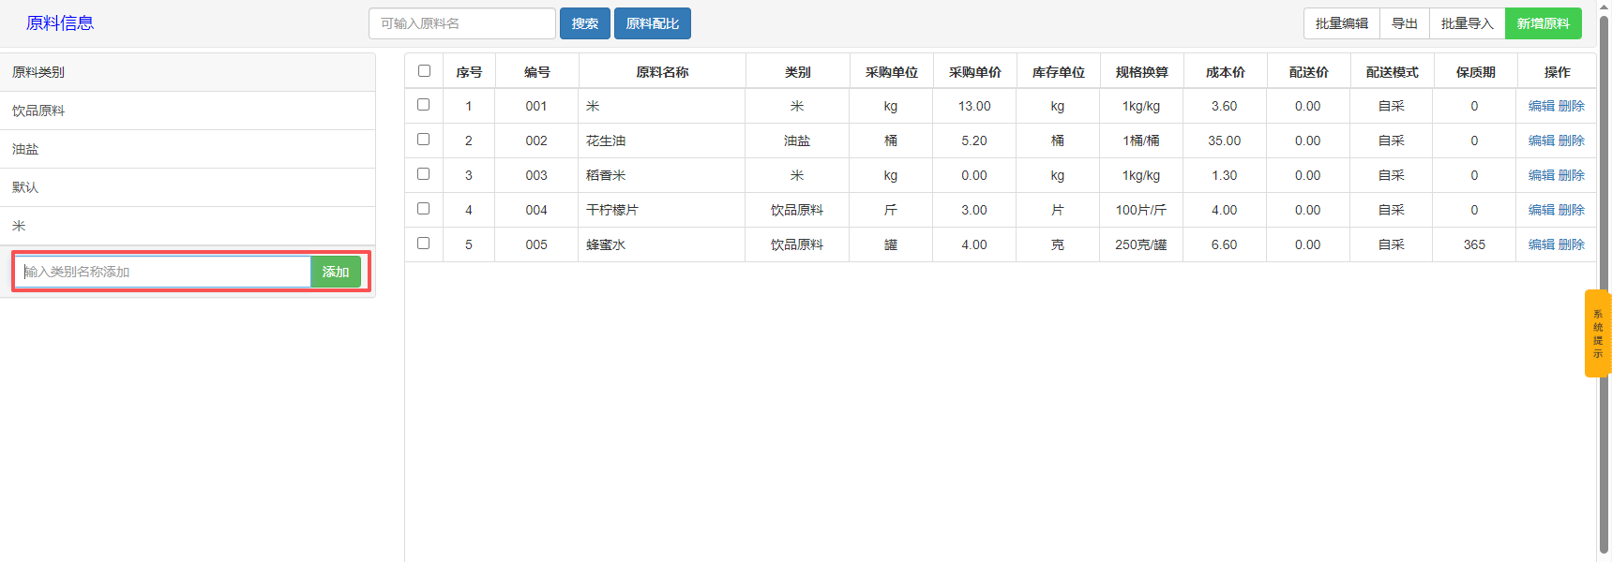Select 默认 category in sidebar

(25, 187)
